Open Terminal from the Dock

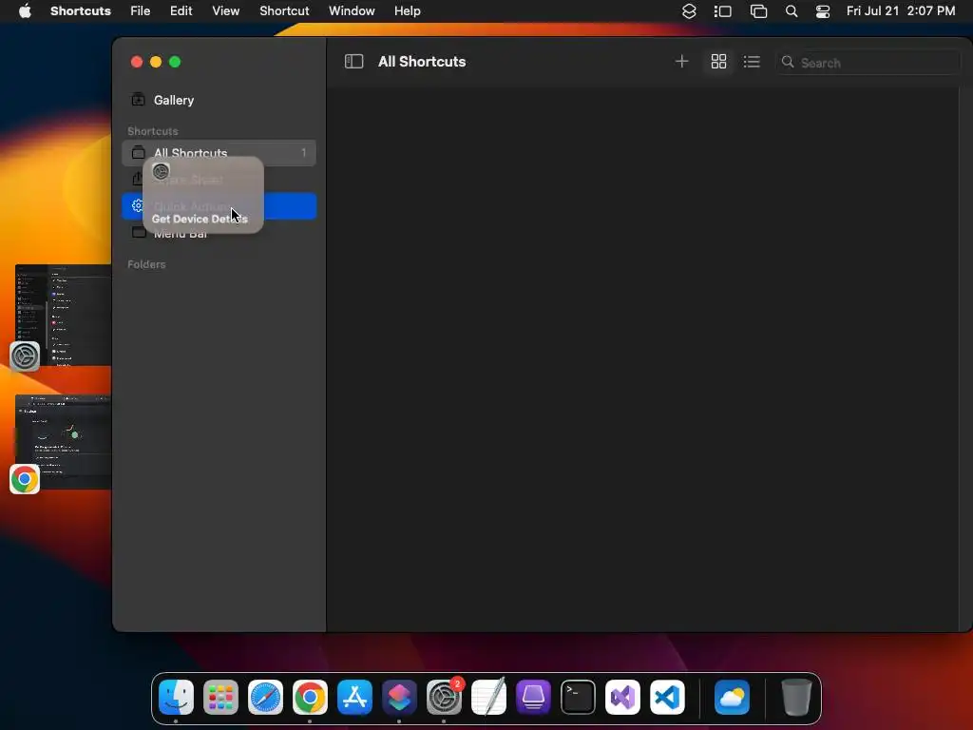579,697
